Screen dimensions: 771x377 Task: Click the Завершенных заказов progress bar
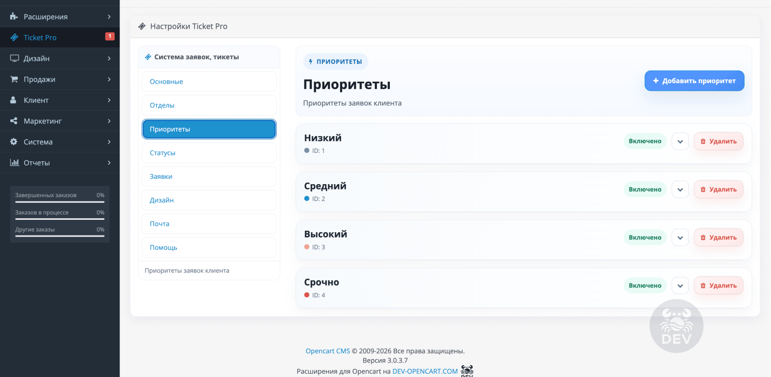click(x=60, y=202)
